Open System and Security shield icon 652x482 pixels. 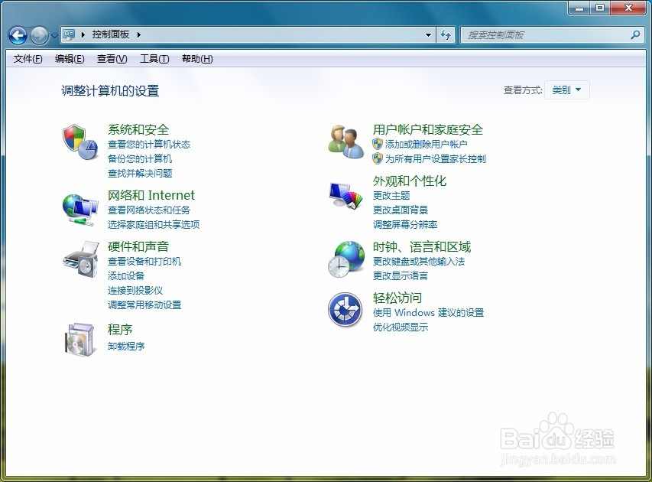point(80,142)
